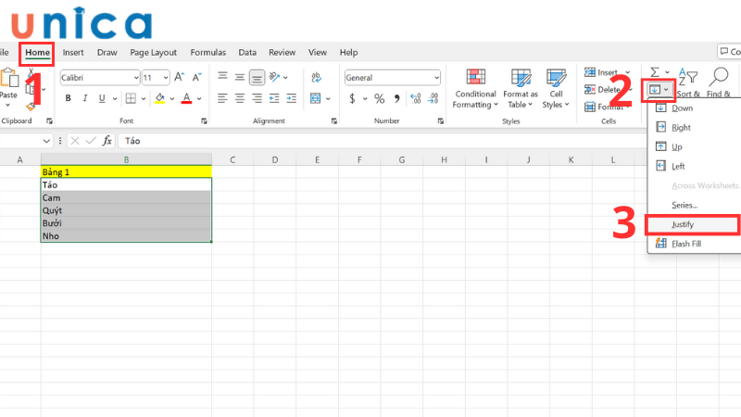Toggle Bold formatting
This screenshot has width=741, height=417.
point(68,98)
